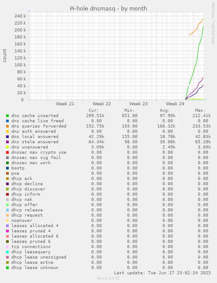This screenshot has height=283, width=217.
Task: Click the magenta swatch beside leases pruned 4
Action: [7, 231]
